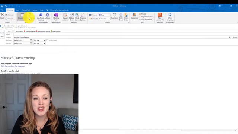
Task: Click the Appointment view button
Action: [22, 16]
